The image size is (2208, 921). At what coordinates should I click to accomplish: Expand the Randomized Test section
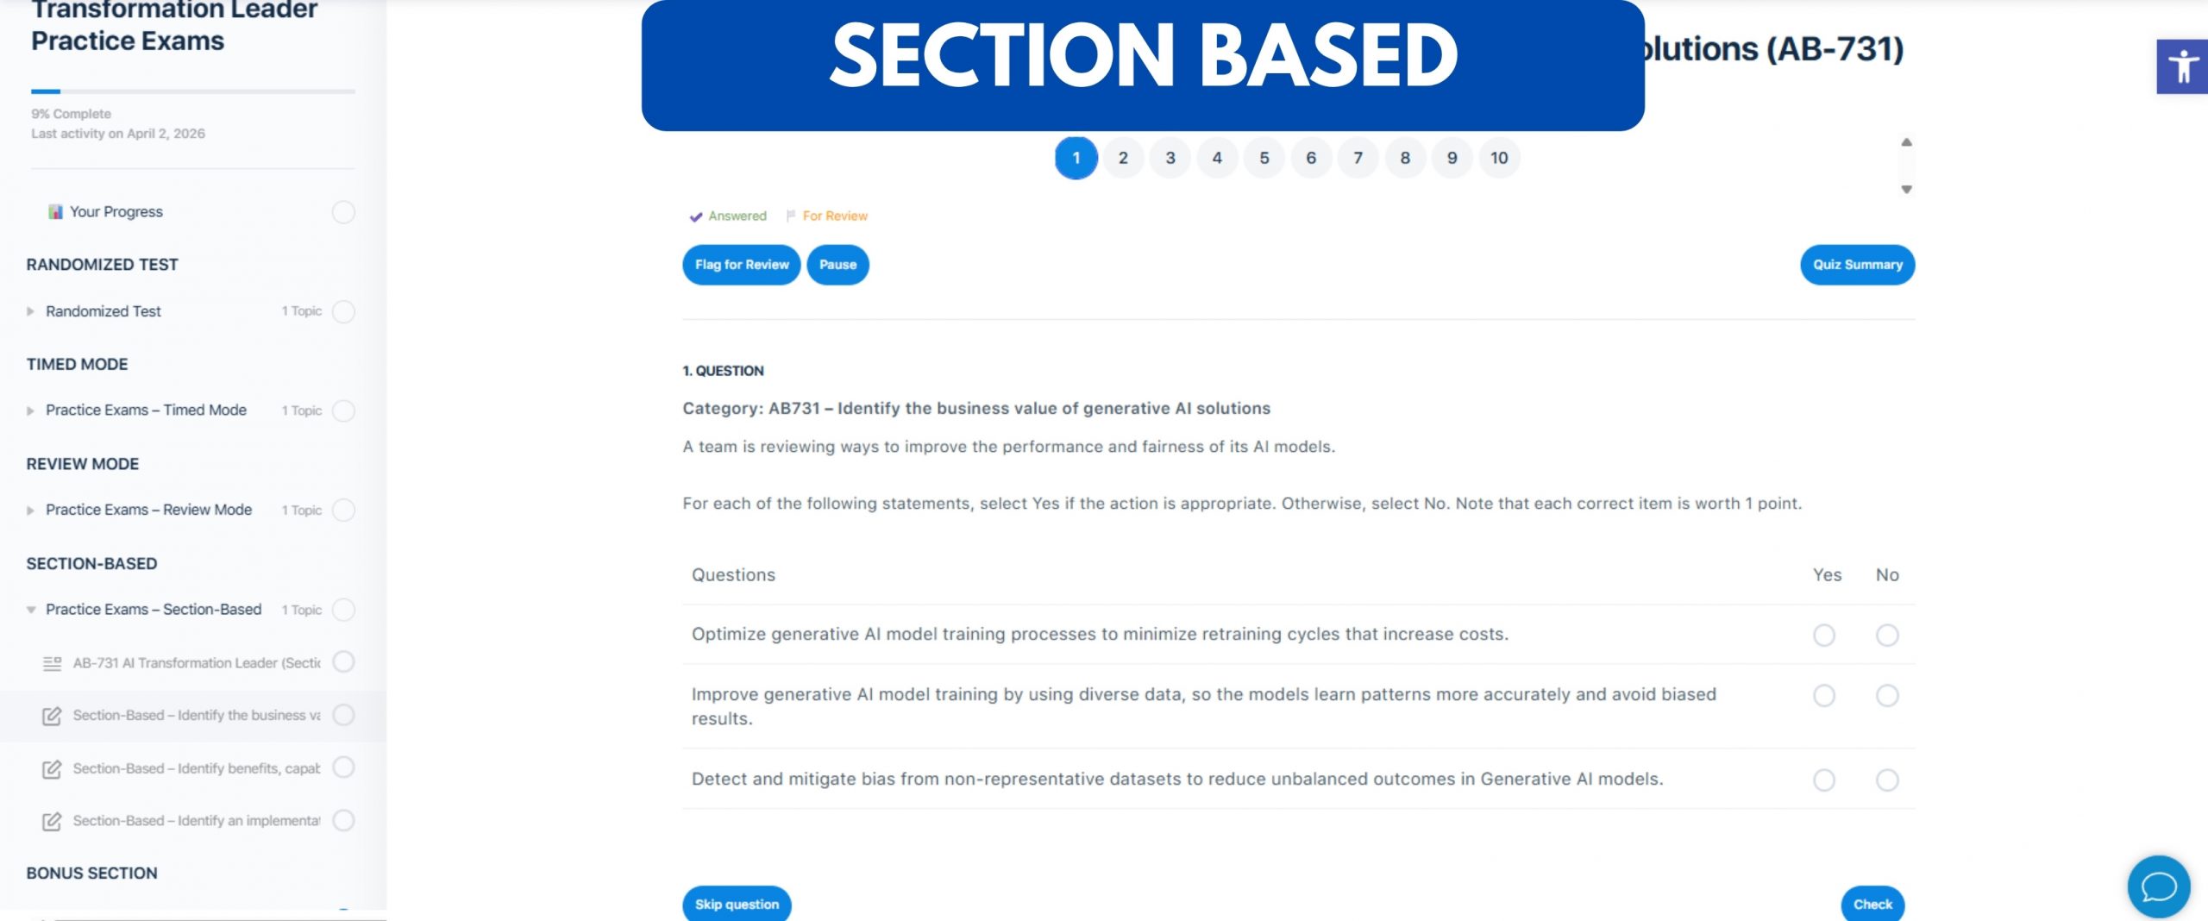point(31,311)
